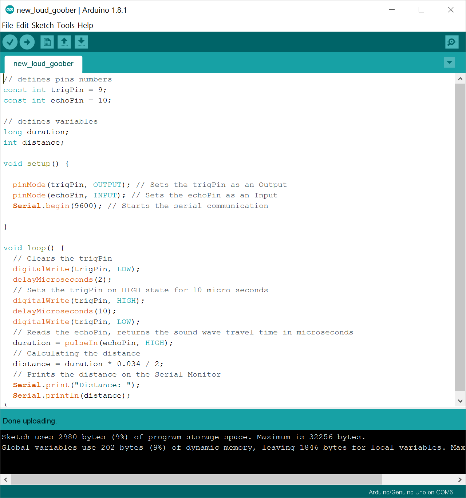Click the editor scroll up arrow

[x=460, y=79]
